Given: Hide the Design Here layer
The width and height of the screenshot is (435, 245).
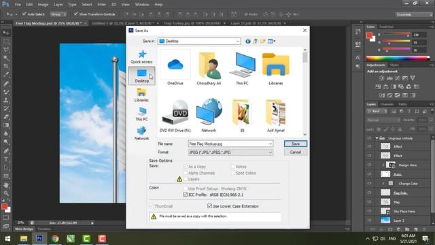Looking at the screenshot, I should [x=369, y=165].
